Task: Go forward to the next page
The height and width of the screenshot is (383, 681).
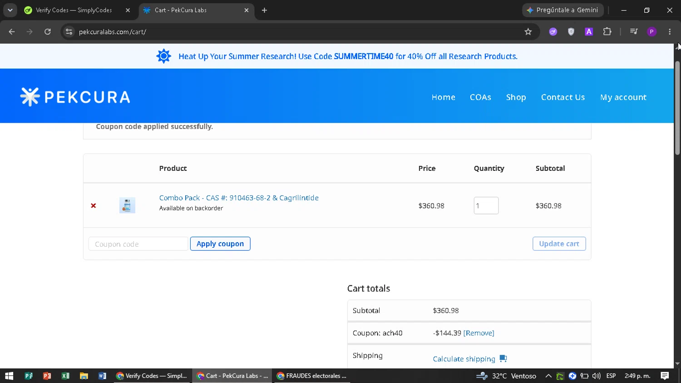Action: [x=30, y=32]
